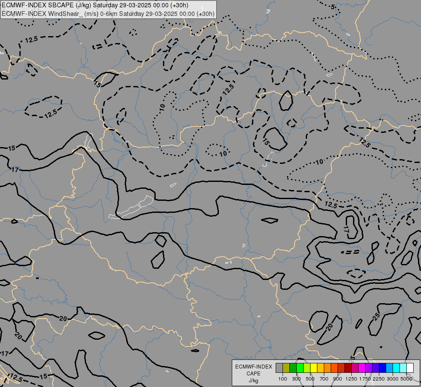This screenshot has height=387, width=421.
Task: Click the legend value 900
Action: pyautogui.click(x=338, y=379)
